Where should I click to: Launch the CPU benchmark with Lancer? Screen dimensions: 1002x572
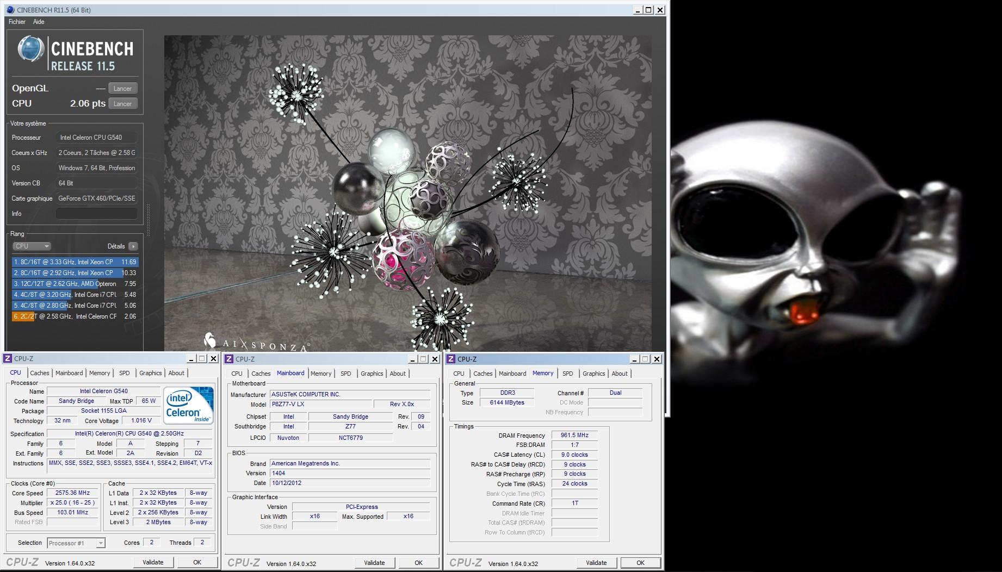click(x=123, y=104)
